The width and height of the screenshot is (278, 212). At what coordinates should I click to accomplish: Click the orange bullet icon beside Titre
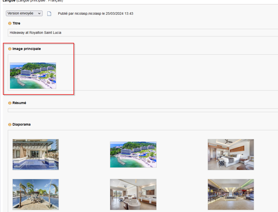(10, 23)
